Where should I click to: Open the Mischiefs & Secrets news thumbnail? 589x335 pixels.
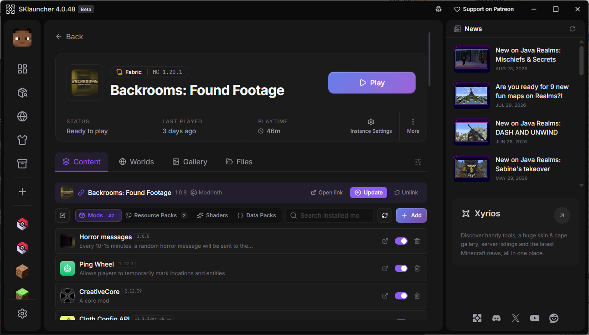point(472,59)
